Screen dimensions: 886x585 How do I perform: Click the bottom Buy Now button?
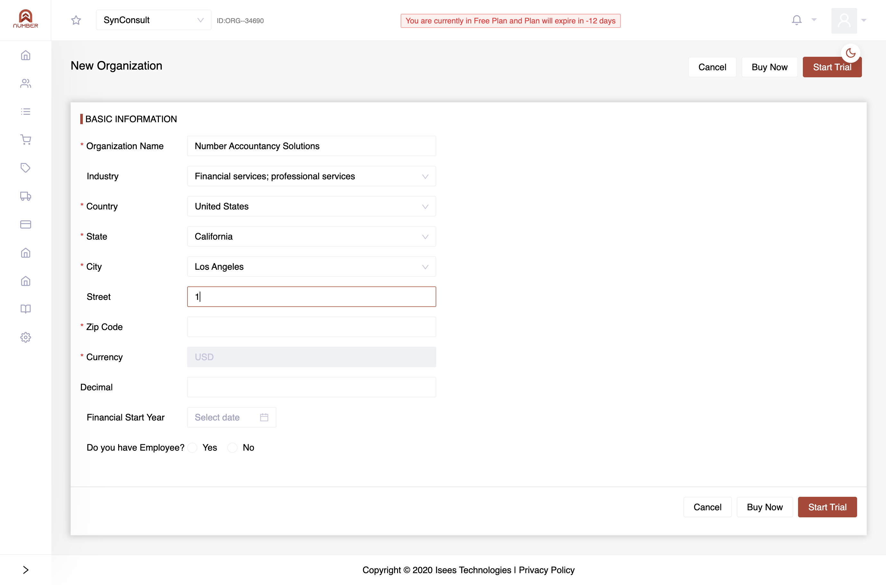[765, 507]
